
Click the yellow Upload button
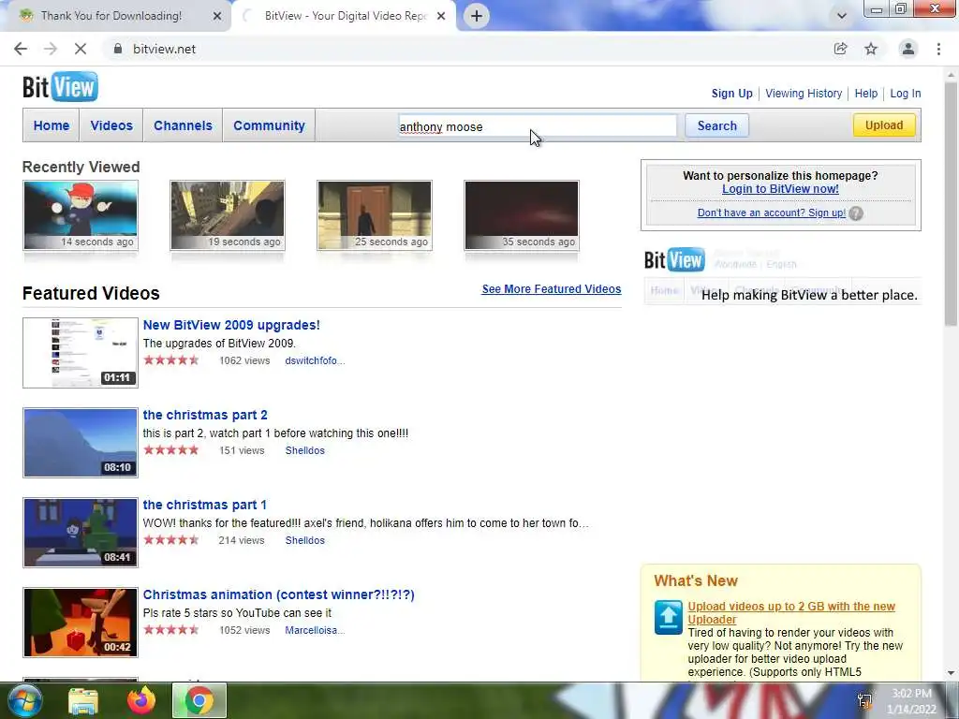[x=884, y=125]
